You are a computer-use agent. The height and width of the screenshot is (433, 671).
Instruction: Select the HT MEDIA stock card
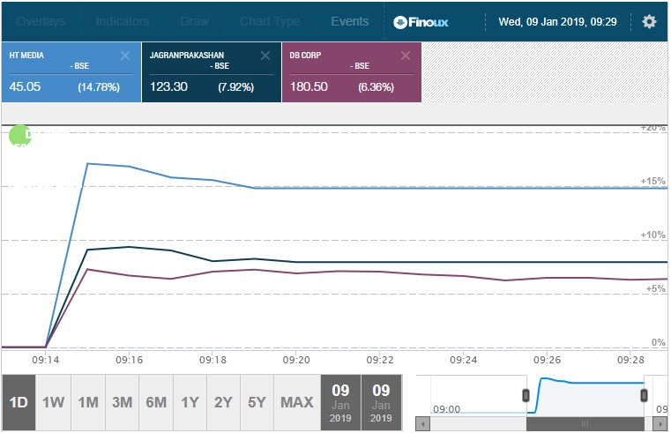tap(71, 72)
